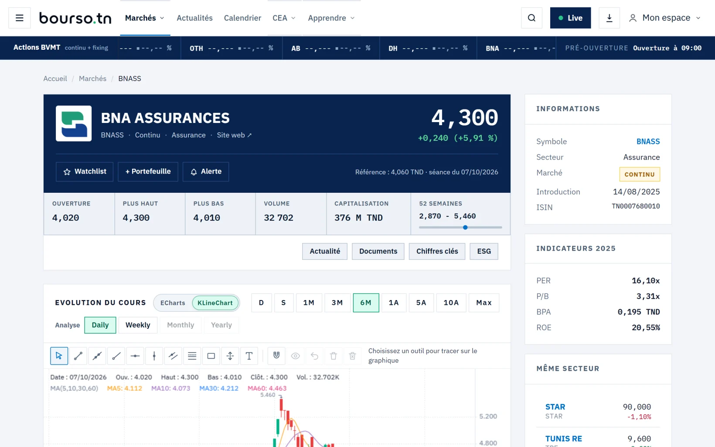Open the Mon espace account dropdown

click(x=665, y=18)
